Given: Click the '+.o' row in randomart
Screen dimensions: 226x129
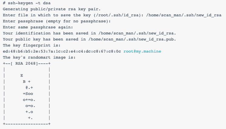Looking at the screenshot, I should pos(29,112).
